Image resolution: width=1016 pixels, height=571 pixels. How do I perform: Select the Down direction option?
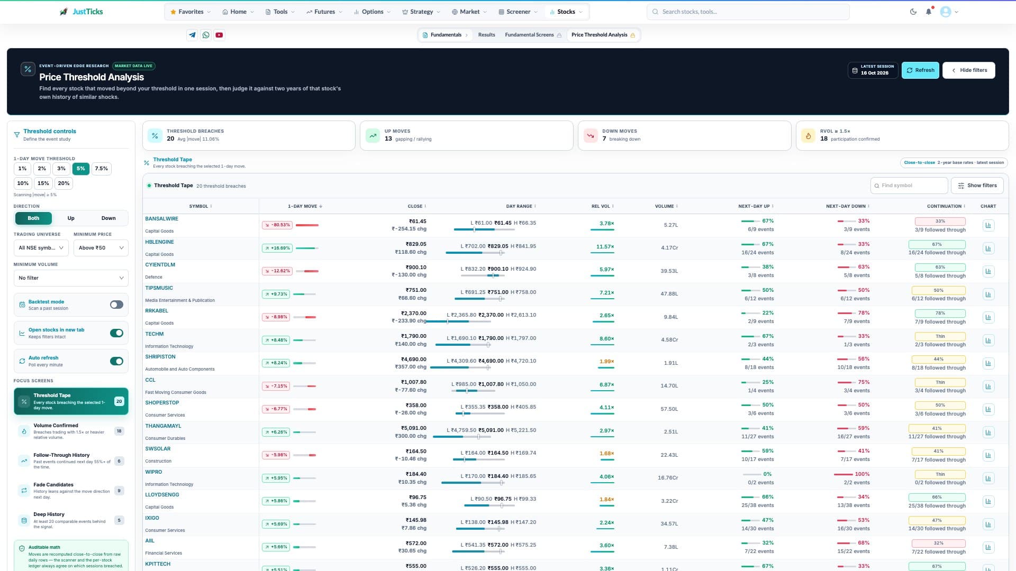click(x=108, y=218)
